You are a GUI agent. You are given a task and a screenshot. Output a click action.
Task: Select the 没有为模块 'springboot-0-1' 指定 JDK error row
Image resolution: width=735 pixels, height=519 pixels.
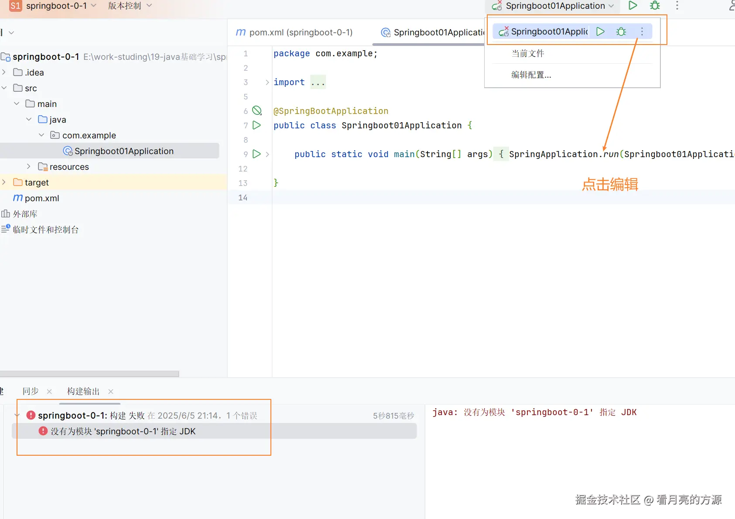click(x=214, y=431)
